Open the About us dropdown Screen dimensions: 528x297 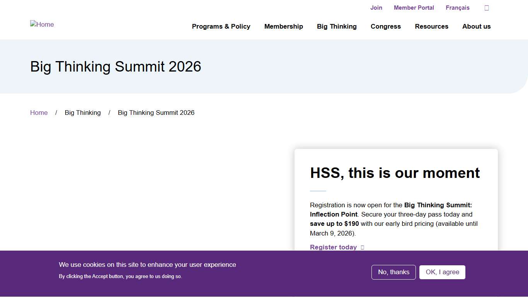click(476, 26)
